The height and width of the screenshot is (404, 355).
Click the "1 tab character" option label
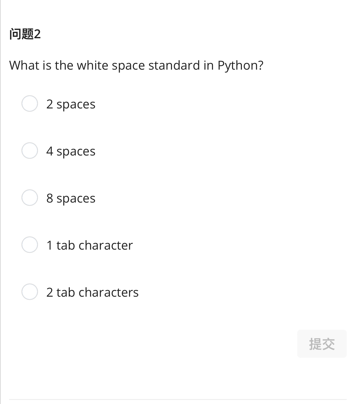(x=89, y=245)
